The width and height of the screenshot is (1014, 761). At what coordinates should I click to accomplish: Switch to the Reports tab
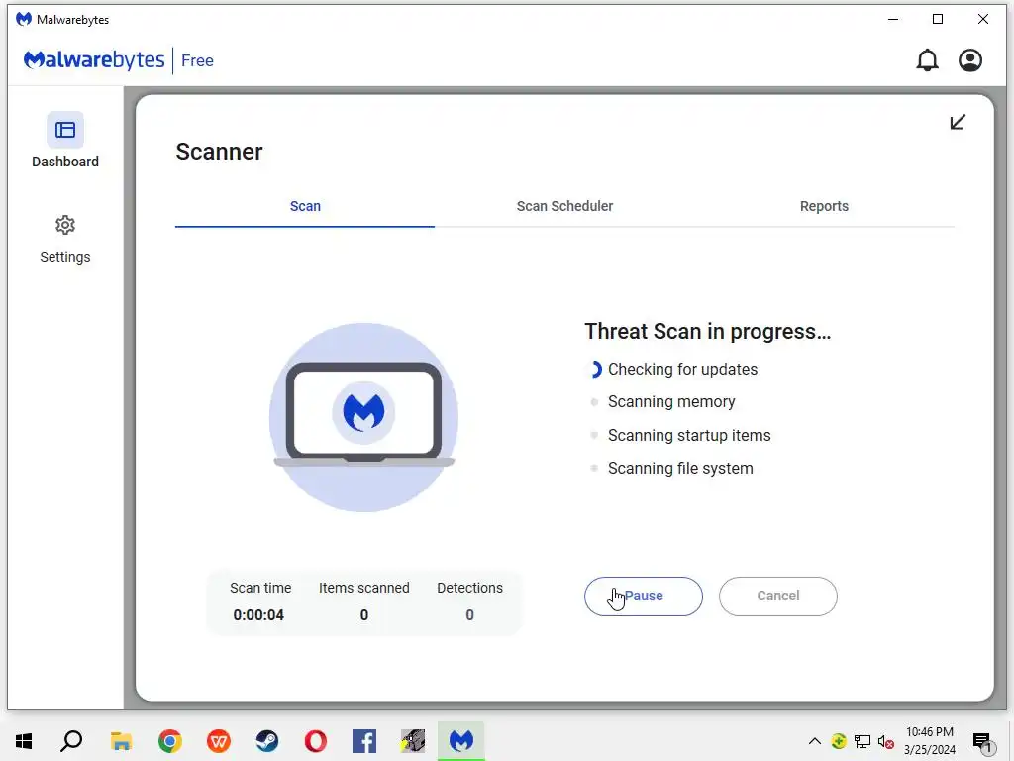[x=824, y=206]
